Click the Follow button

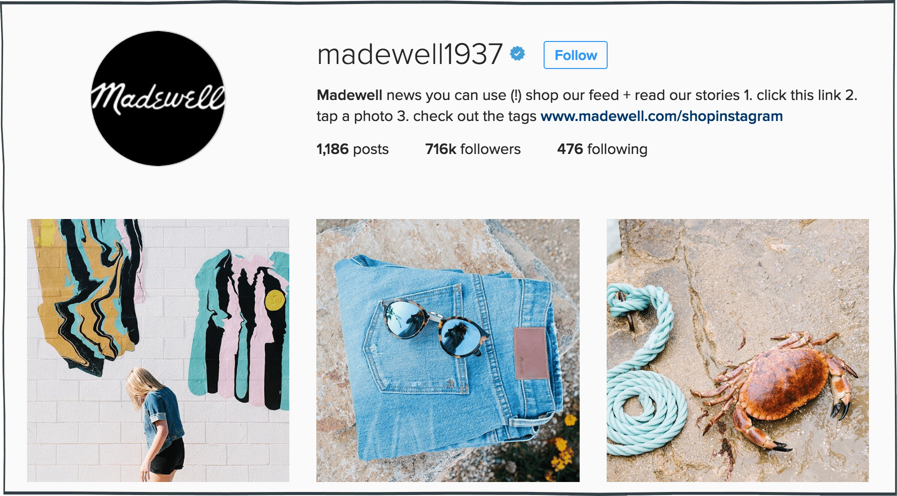click(576, 55)
